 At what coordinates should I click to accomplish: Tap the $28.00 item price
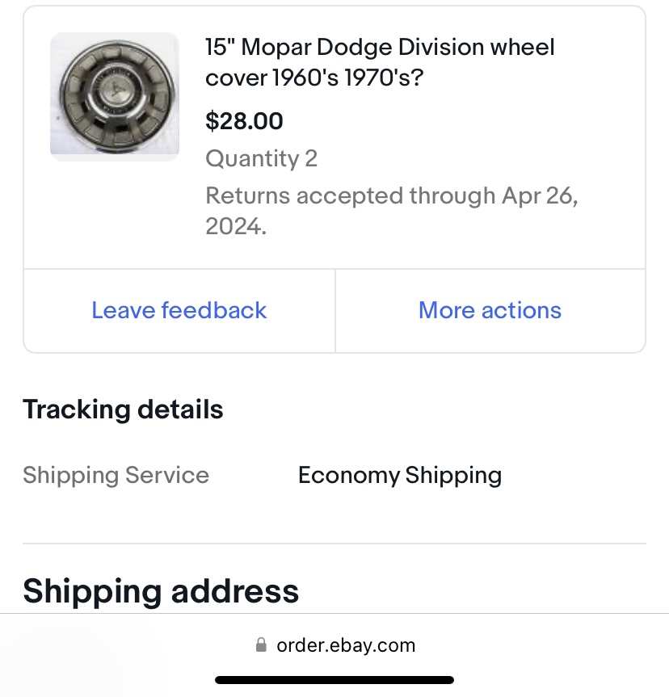pyautogui.click(x=244, y=121)
